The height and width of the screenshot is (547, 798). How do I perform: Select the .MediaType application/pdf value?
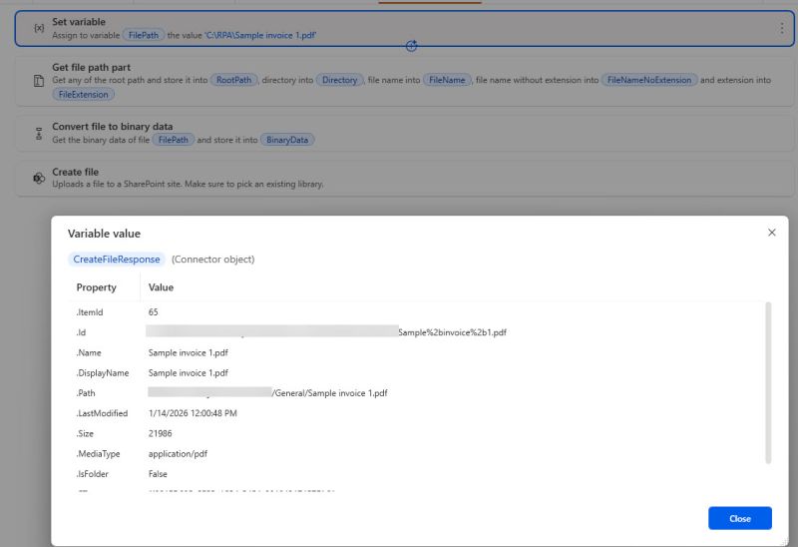click(x=178, y=454)
